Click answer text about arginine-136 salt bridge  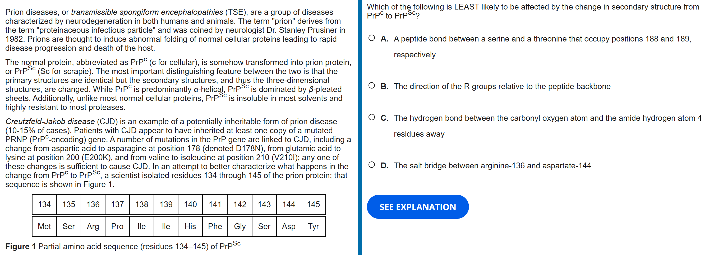coord(492,166)
